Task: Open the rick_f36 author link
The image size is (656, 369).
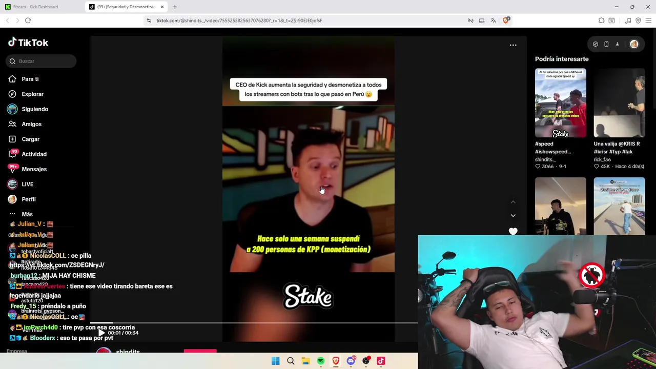Action: pos(602,159)
